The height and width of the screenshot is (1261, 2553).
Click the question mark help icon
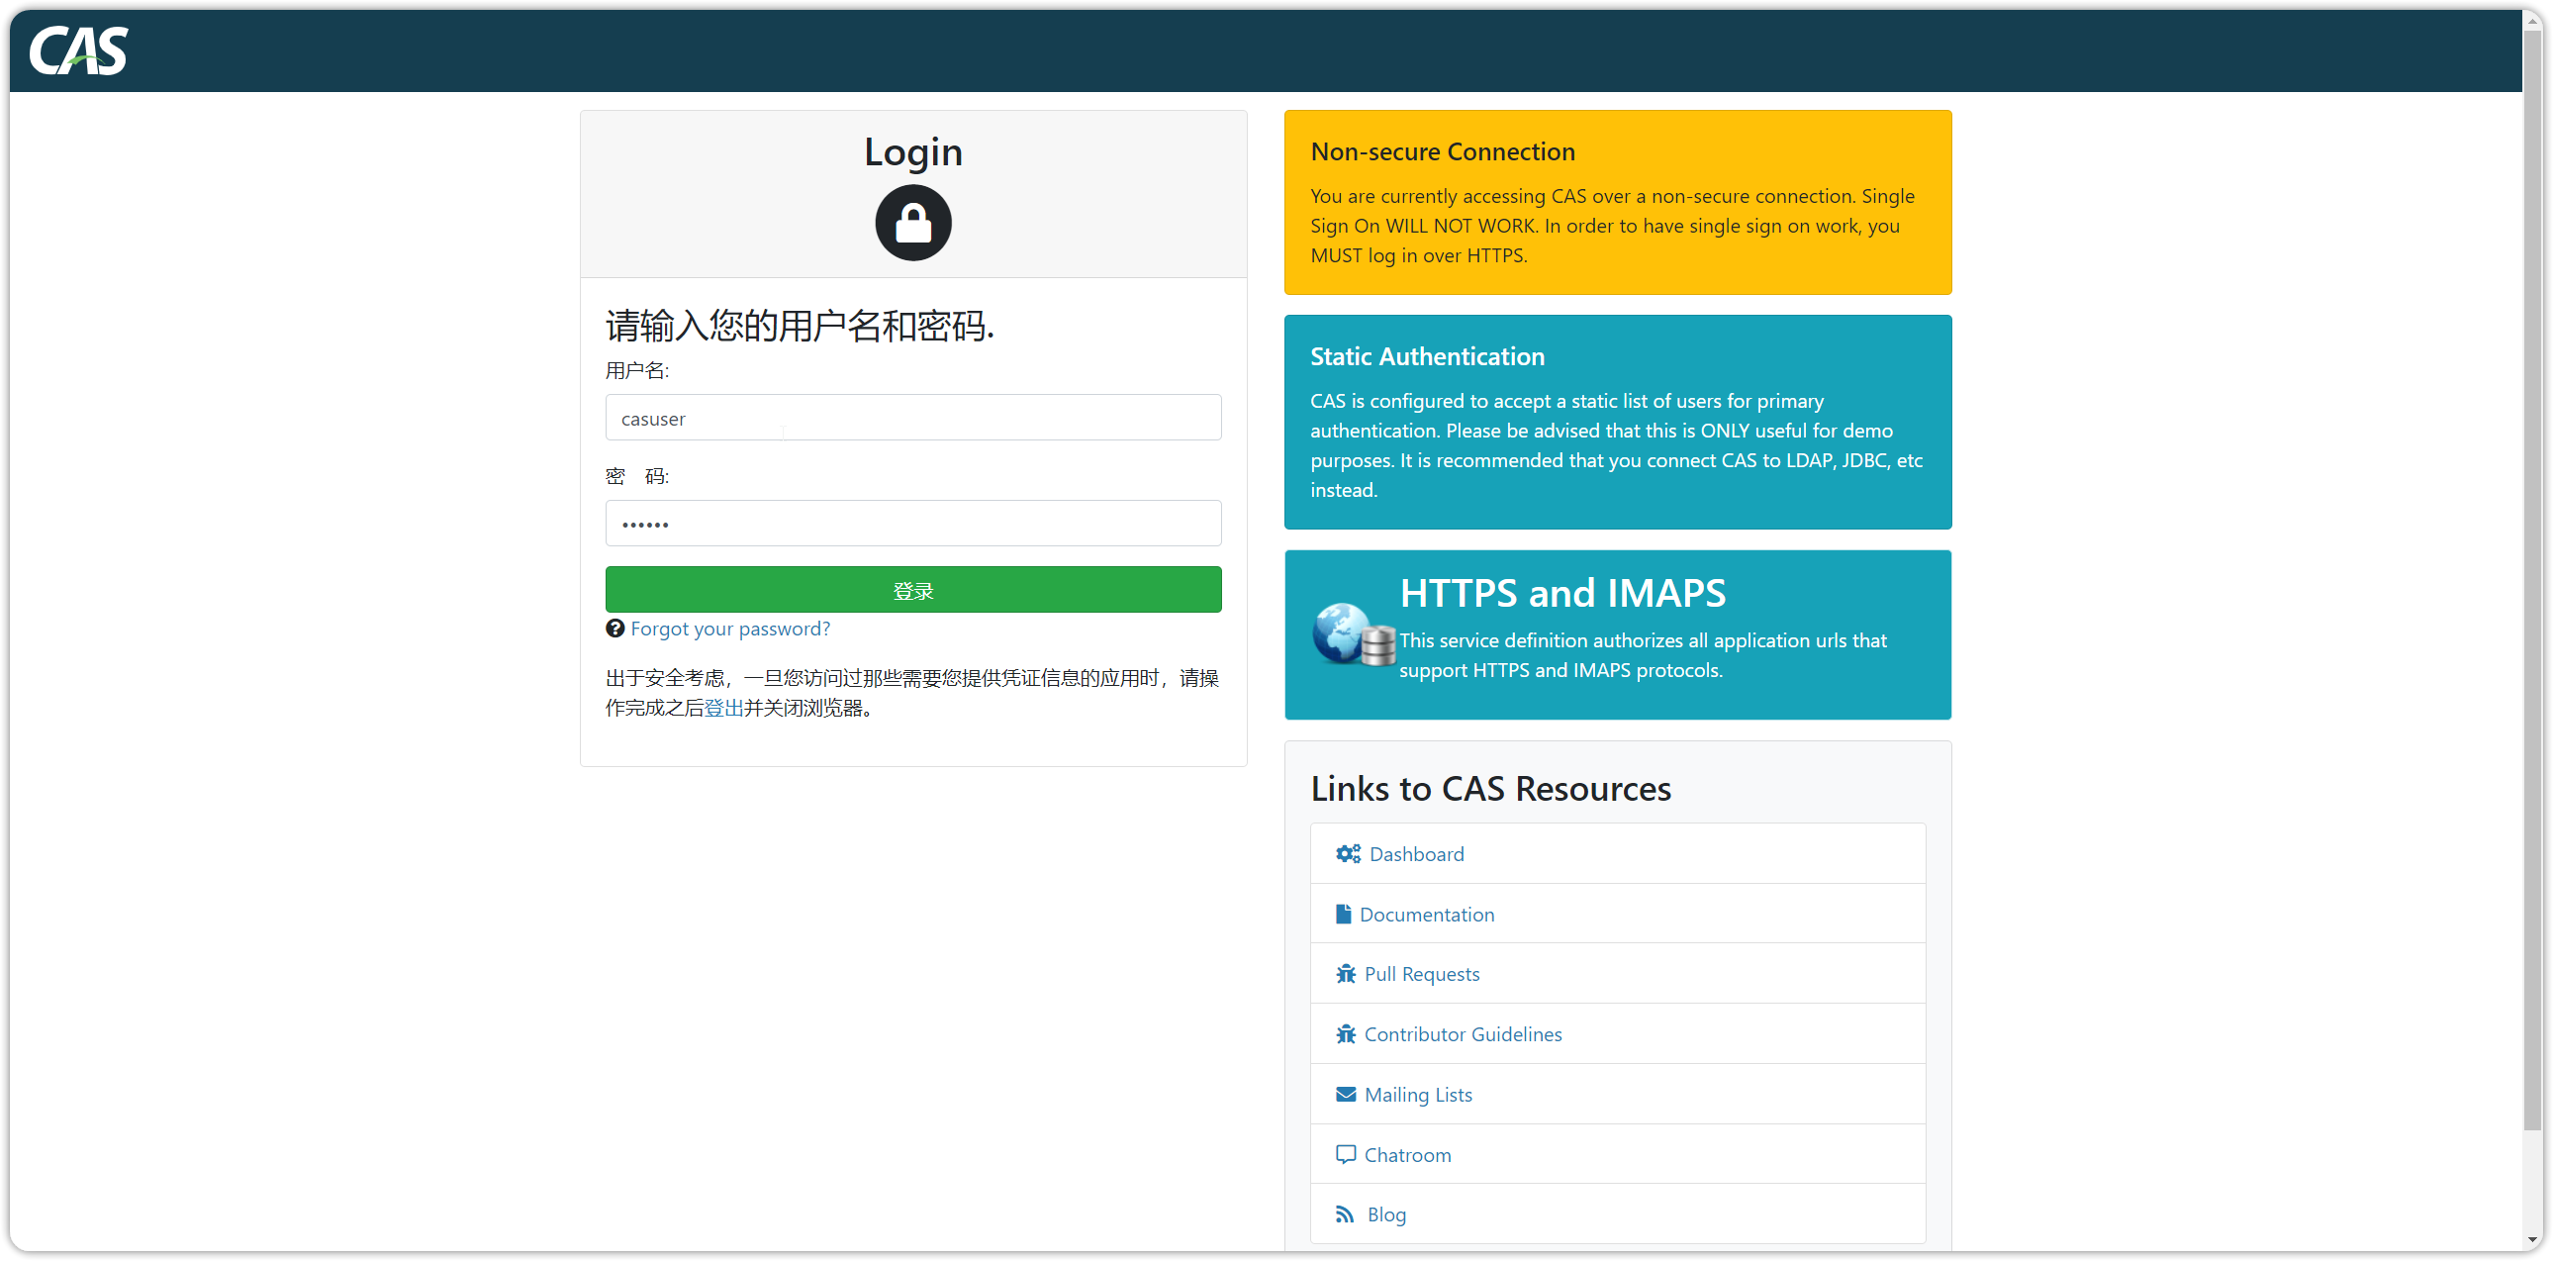(615, 629)
